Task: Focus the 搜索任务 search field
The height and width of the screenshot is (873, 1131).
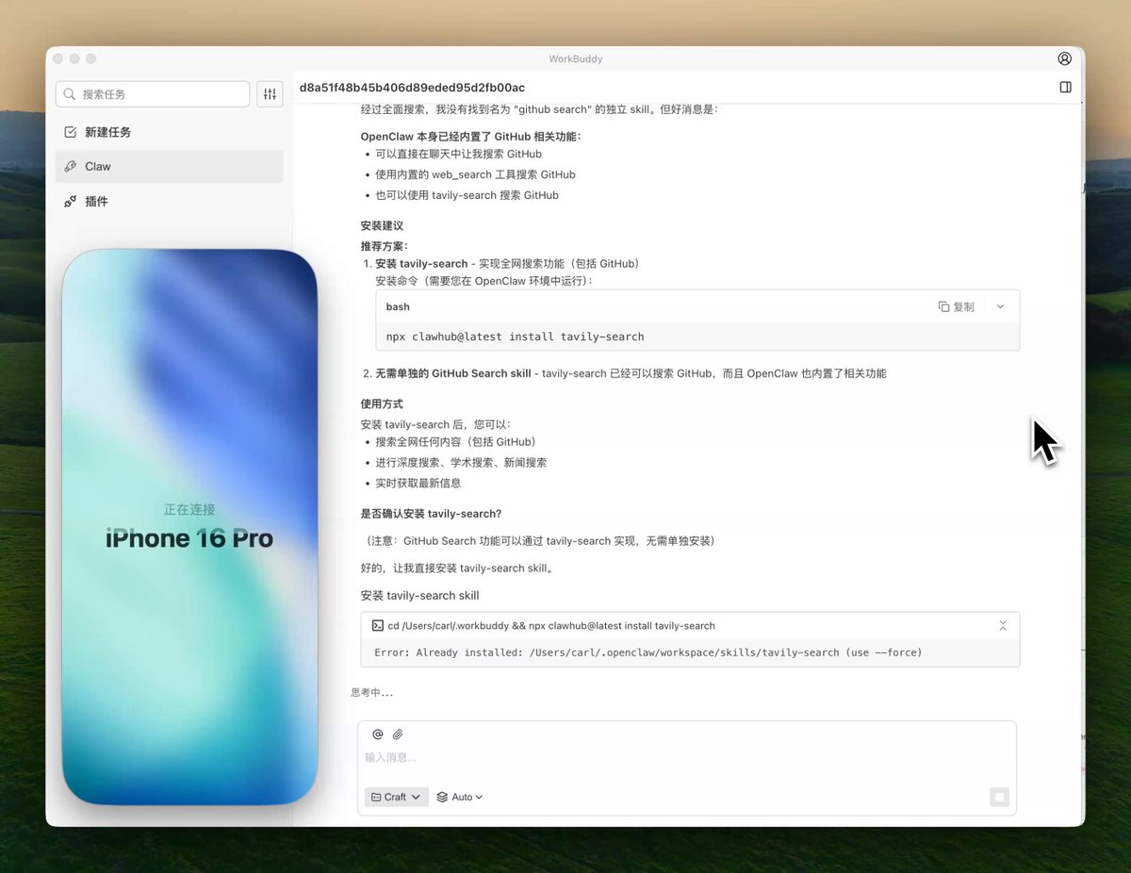Action: tap(153, 94)
